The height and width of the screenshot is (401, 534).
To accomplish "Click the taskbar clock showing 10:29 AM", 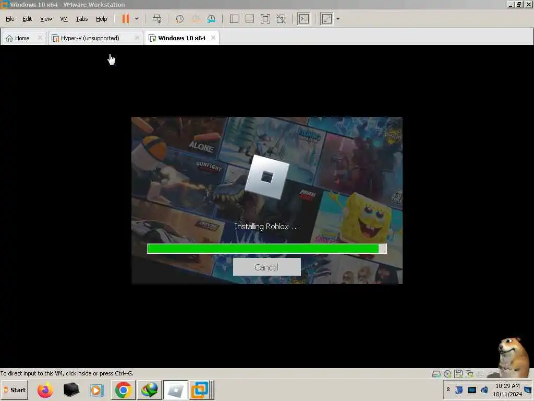I will (x=507, y=390).
